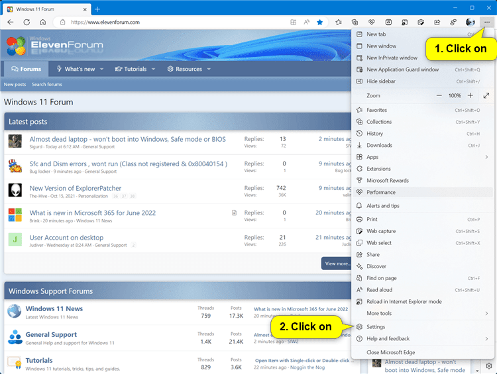
Task: Open the Almost dead laptop thread
Action: tap(127, 139)
